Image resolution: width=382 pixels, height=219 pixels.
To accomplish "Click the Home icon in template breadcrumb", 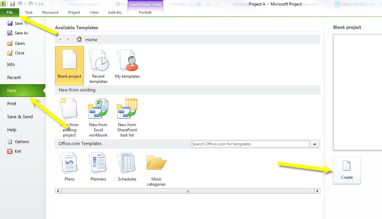I will 79,39.
